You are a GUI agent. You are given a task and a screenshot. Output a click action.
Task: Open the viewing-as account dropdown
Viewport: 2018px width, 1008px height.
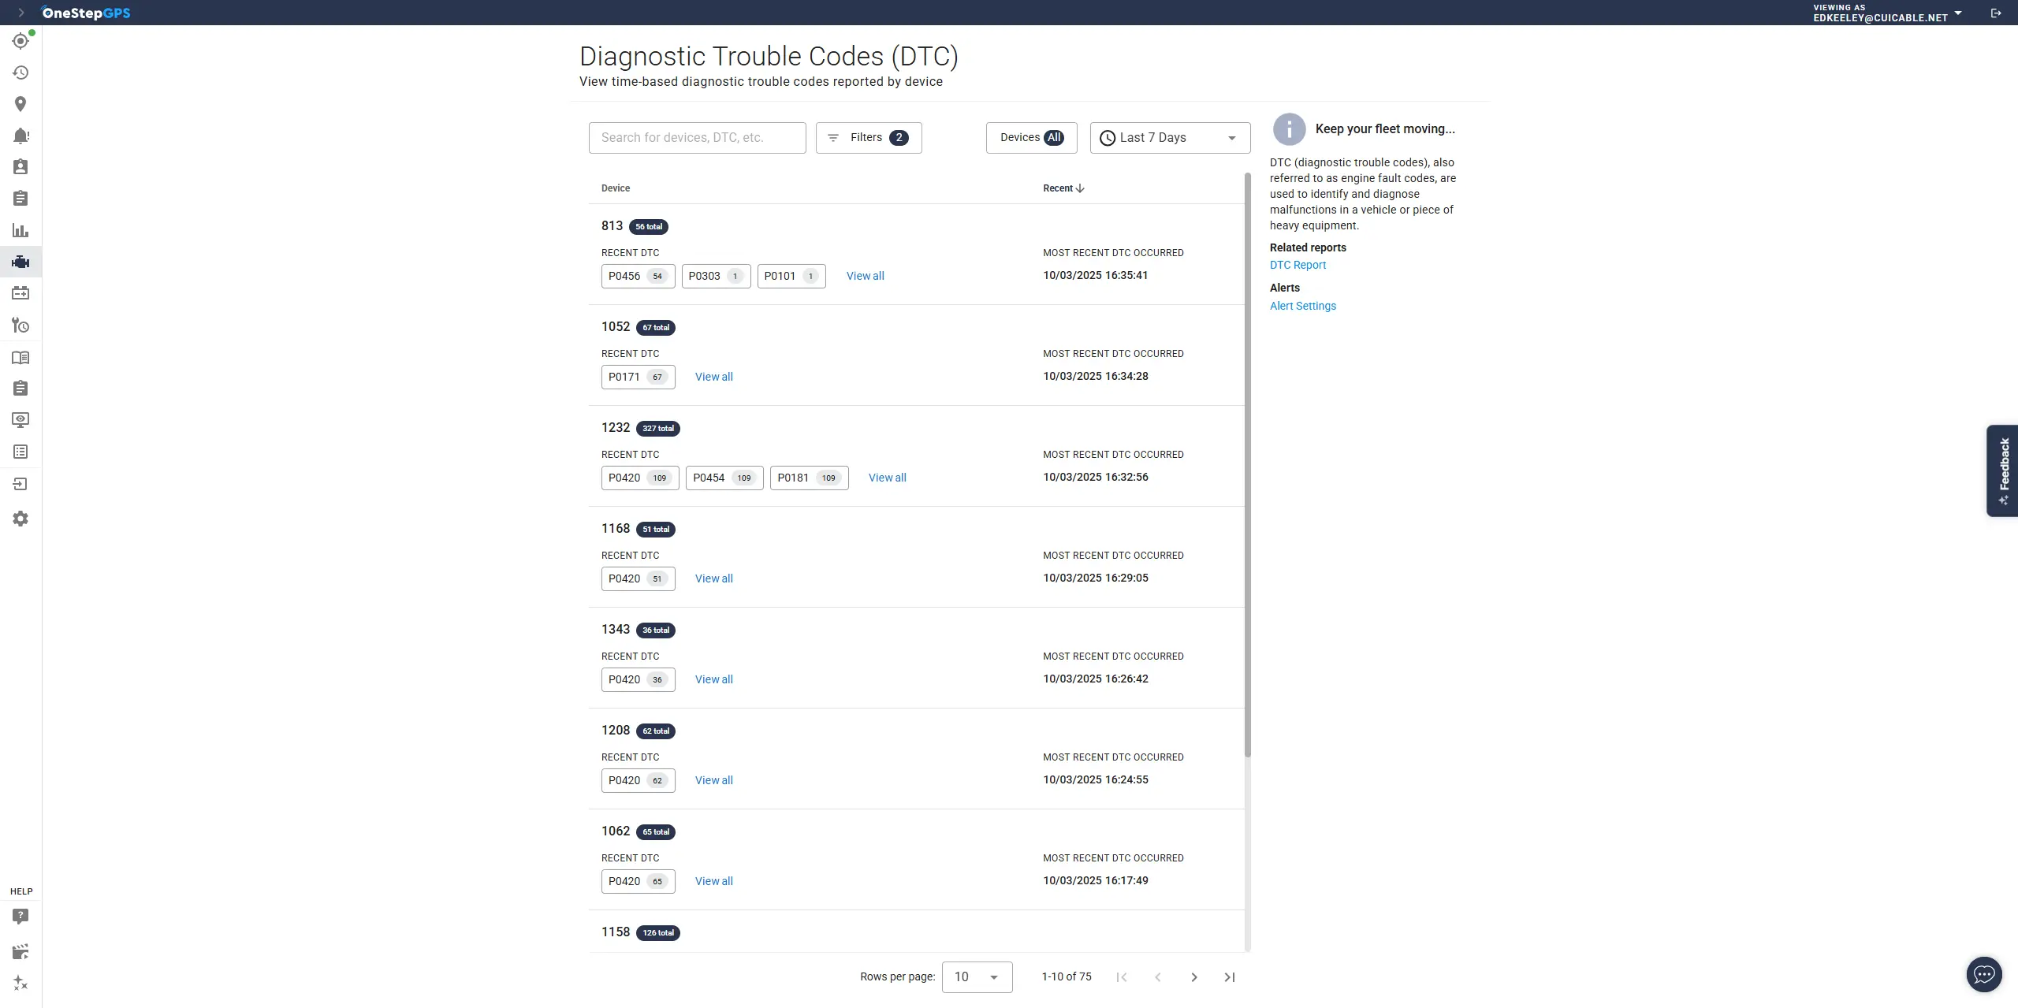(x=1960, y=13)
